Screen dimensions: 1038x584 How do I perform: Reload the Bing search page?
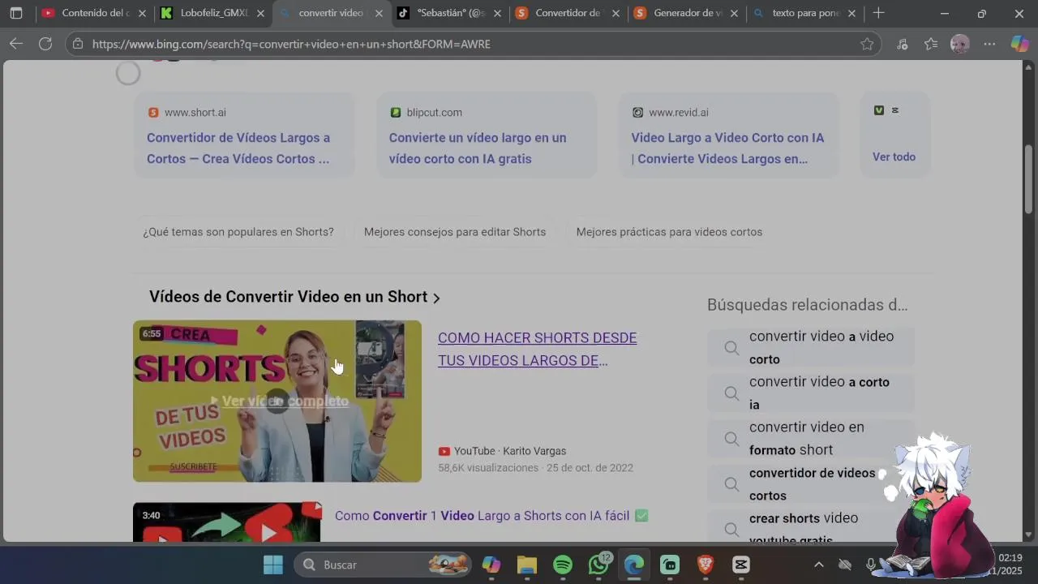45,44
